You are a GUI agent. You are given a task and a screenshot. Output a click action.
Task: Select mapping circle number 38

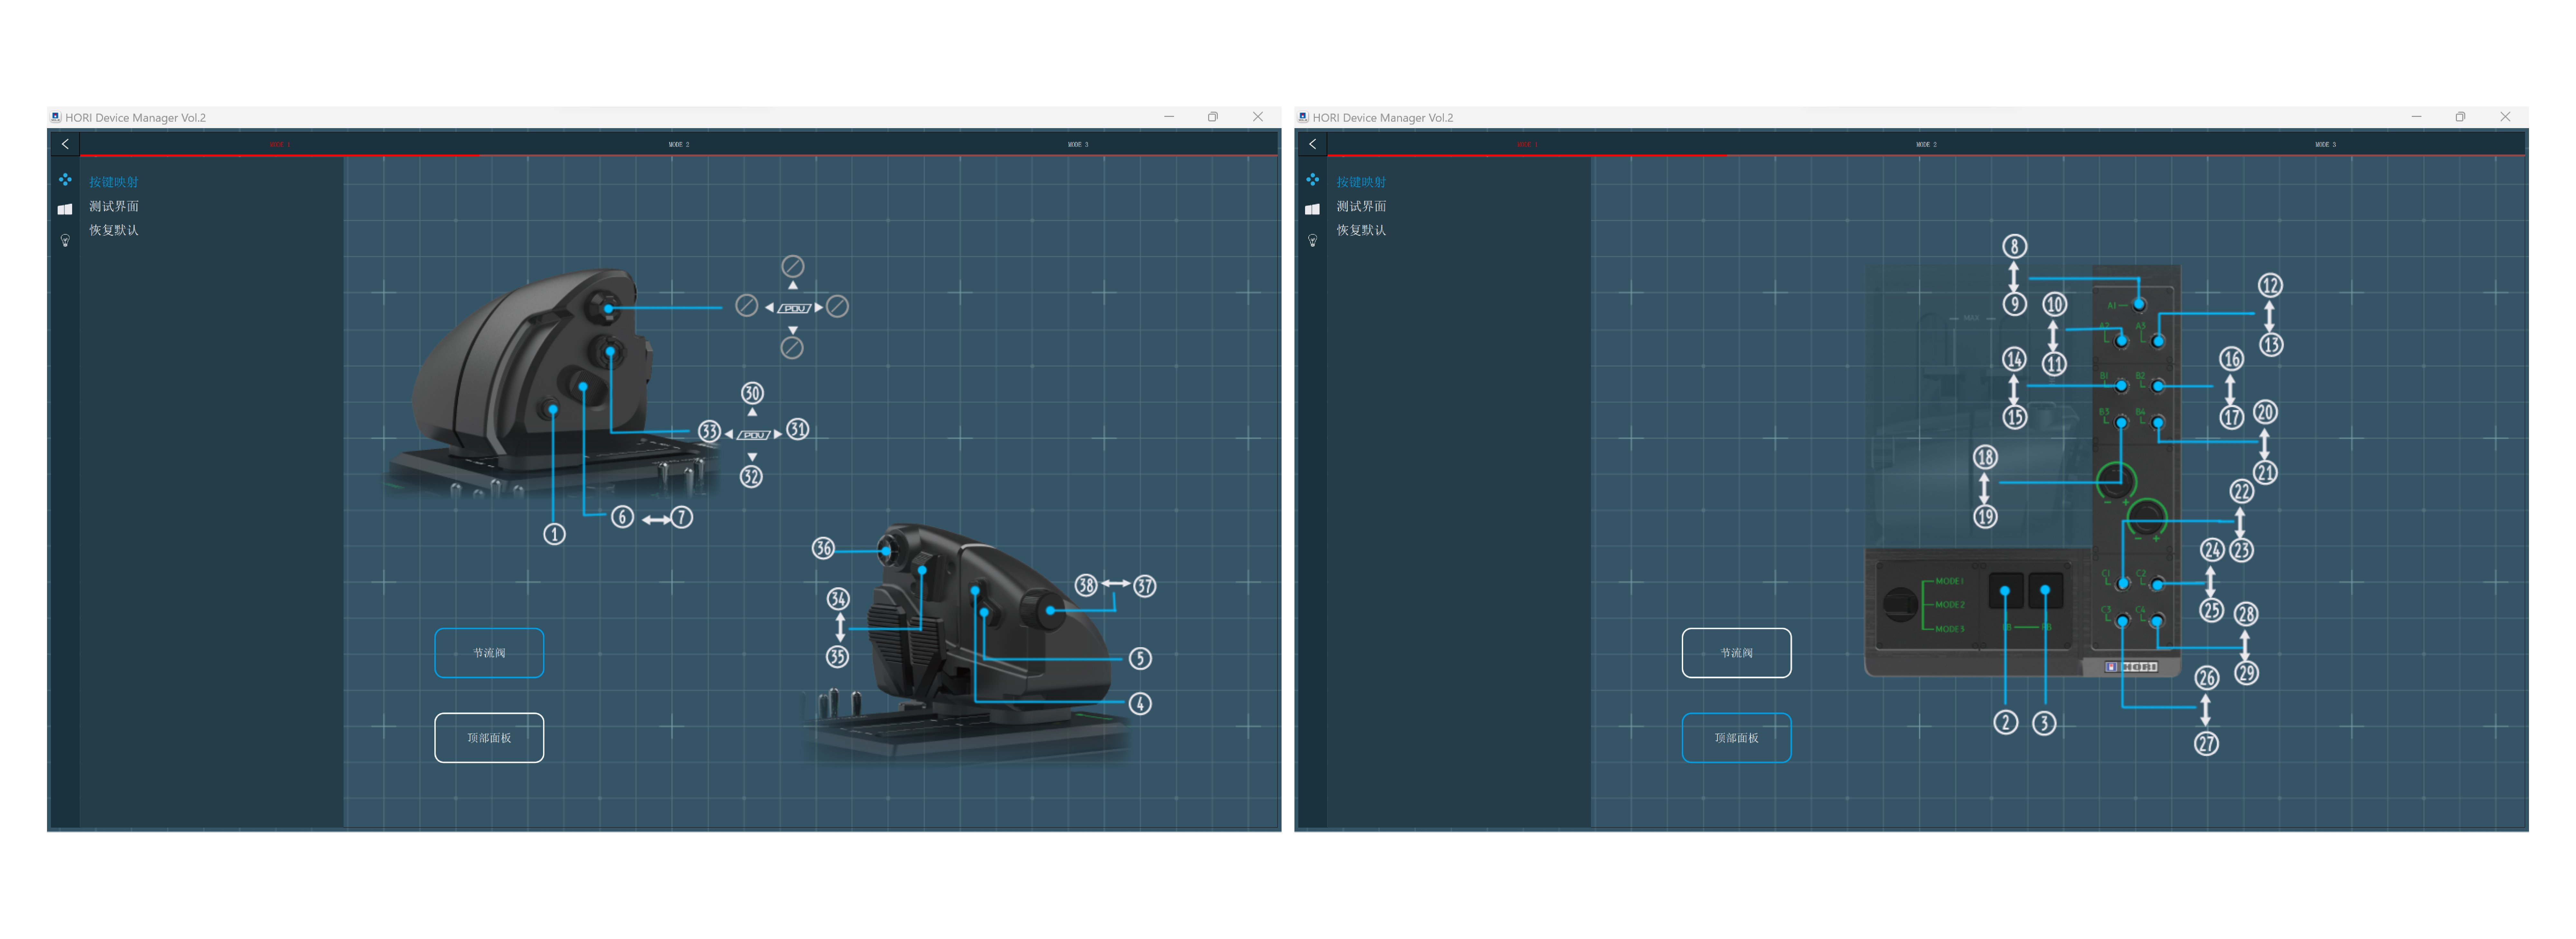pos(1086,585)
